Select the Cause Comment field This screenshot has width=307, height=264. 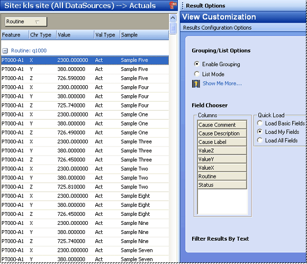tap(222, 125)
